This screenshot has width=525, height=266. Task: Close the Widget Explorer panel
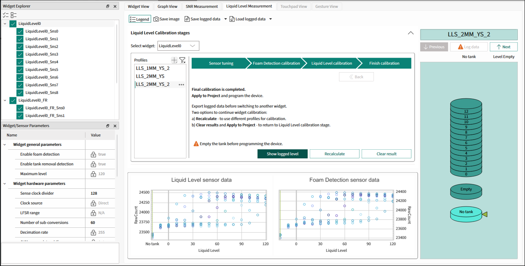(115, 6)
